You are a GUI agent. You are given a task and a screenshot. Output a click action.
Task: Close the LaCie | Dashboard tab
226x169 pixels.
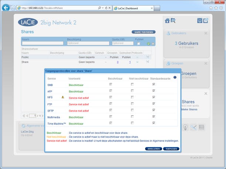152,8
